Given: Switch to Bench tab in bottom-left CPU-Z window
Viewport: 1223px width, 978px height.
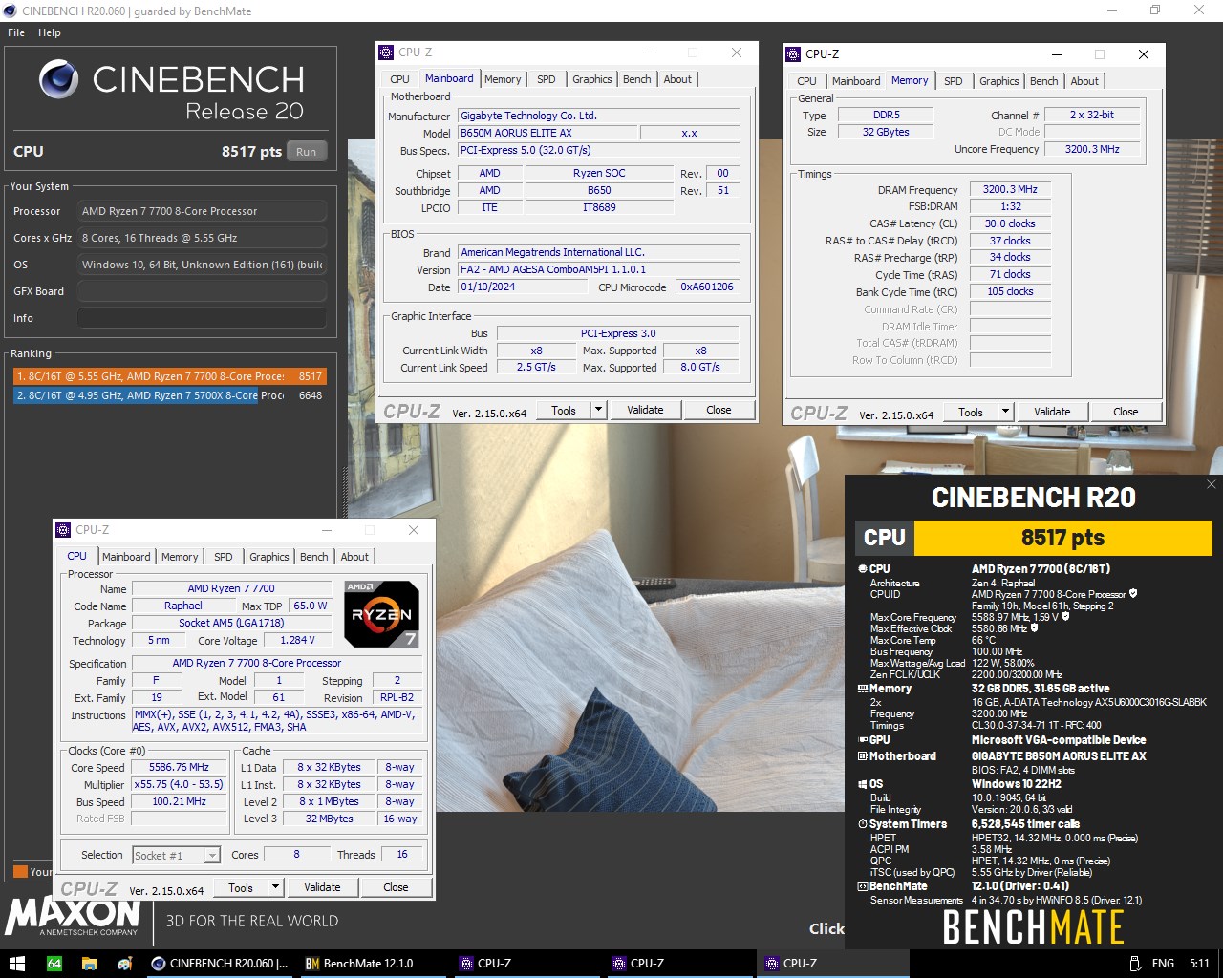Looking at the screenshot, I should [x=314, y=557].
